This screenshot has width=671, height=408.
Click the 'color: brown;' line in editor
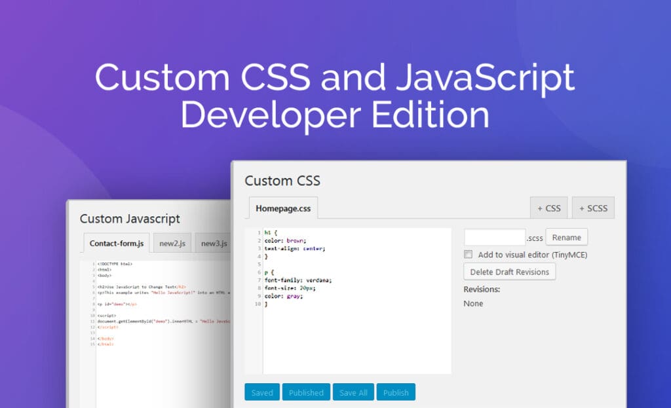tap(285, 240)
